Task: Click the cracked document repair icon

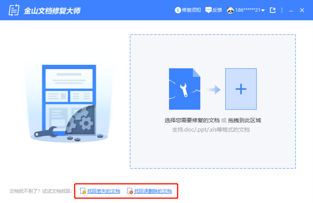Action: pyautogui.click(x=184, y=89)
